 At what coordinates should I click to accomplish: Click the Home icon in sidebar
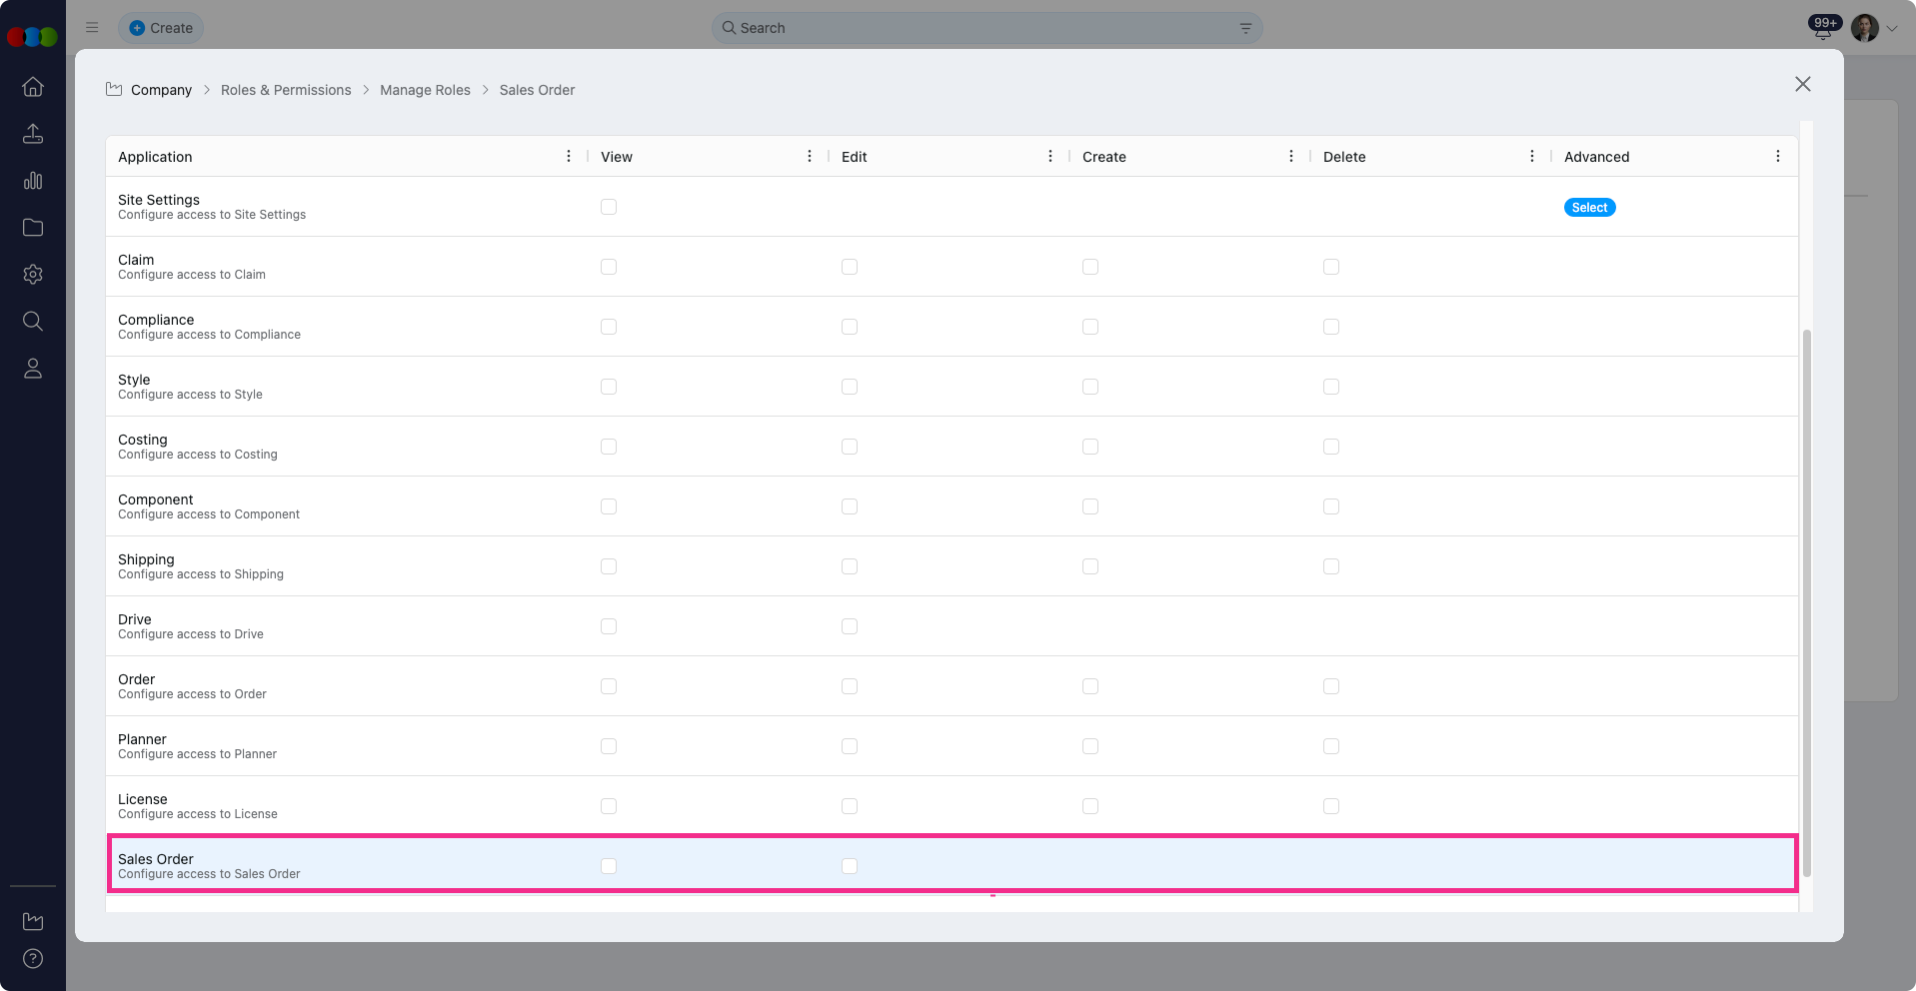click(33, 87)
